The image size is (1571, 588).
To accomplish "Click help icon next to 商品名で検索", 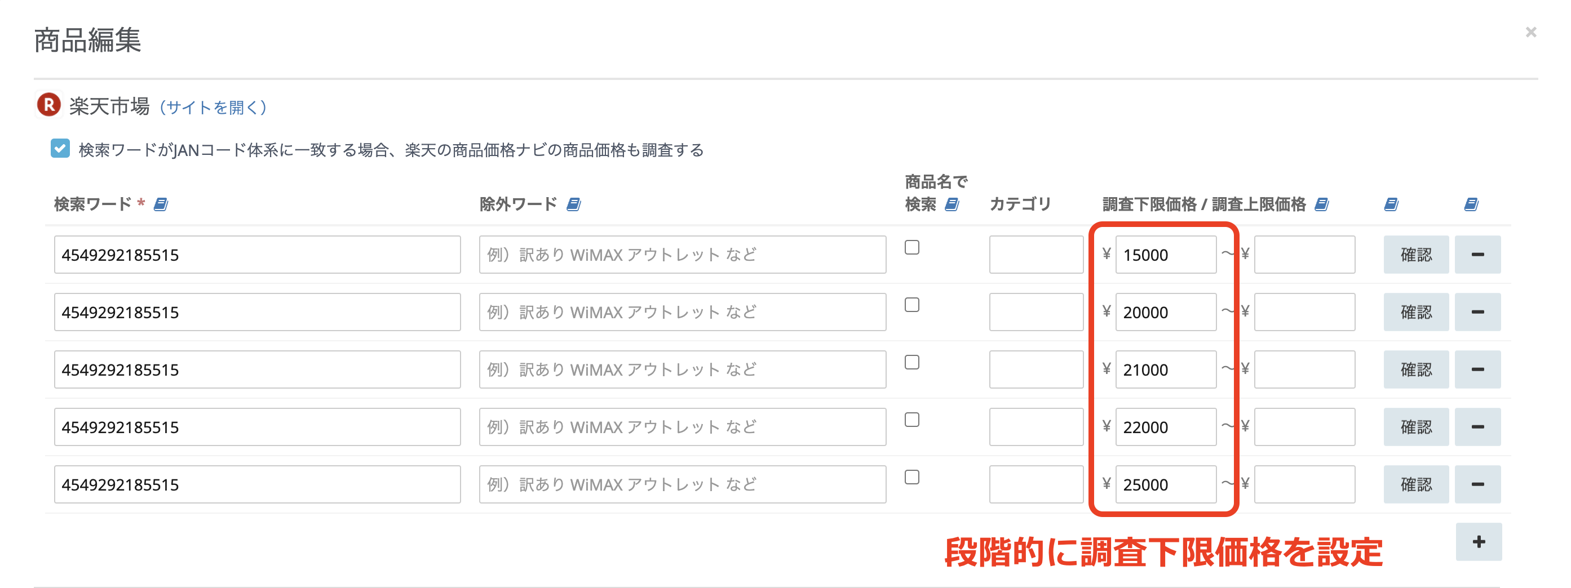I will 952,205.
